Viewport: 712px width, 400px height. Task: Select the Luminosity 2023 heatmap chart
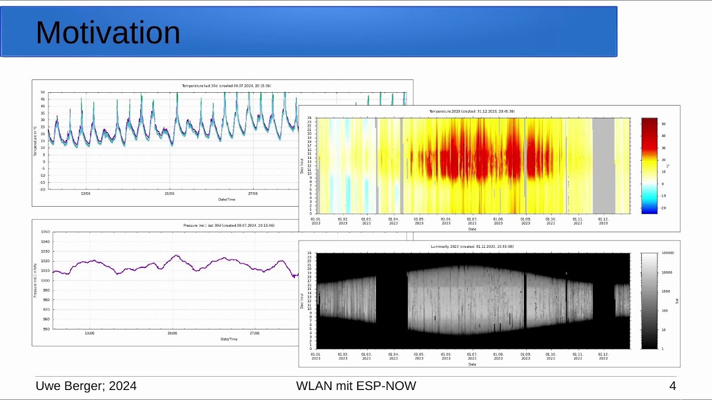[x=489, y=304]
